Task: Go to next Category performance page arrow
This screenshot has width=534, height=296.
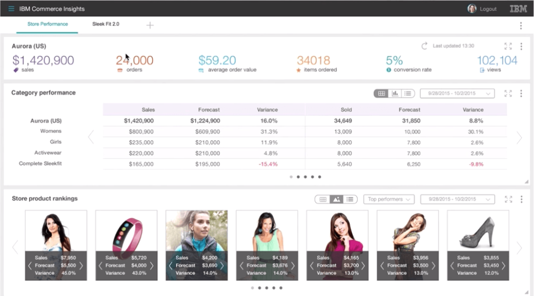Action: click(x=519, y=138)
